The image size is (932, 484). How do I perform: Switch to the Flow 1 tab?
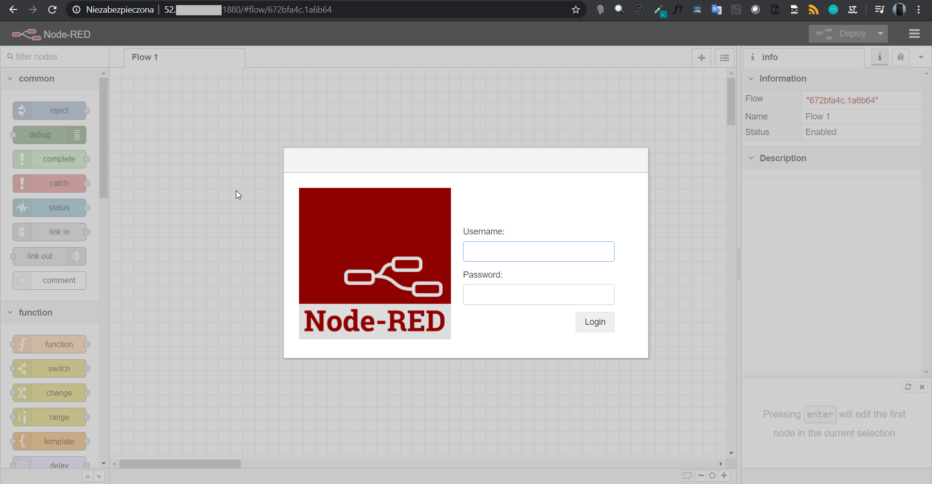click(x=184, y=57)
